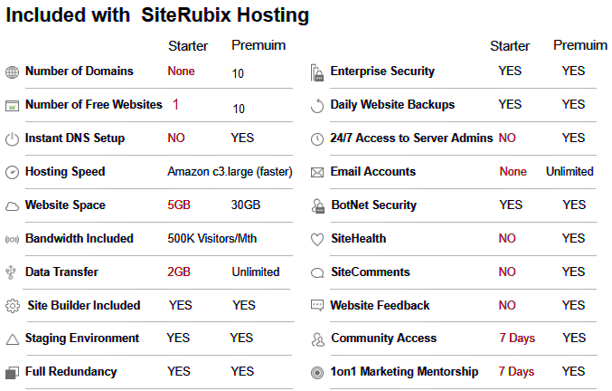
Task: Click the gear icon for Site Builder Included
Action: (x=13, y=306)
